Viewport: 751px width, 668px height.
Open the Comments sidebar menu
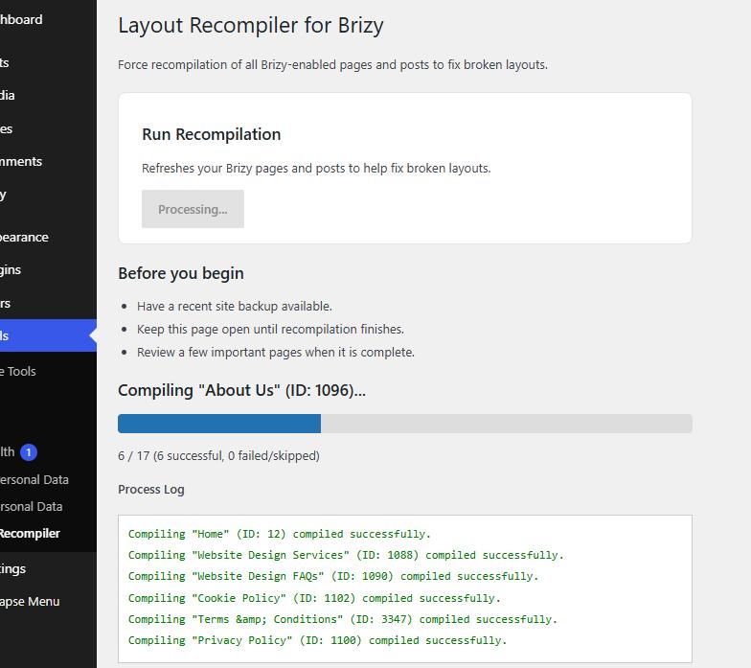(x=21, y=161)
